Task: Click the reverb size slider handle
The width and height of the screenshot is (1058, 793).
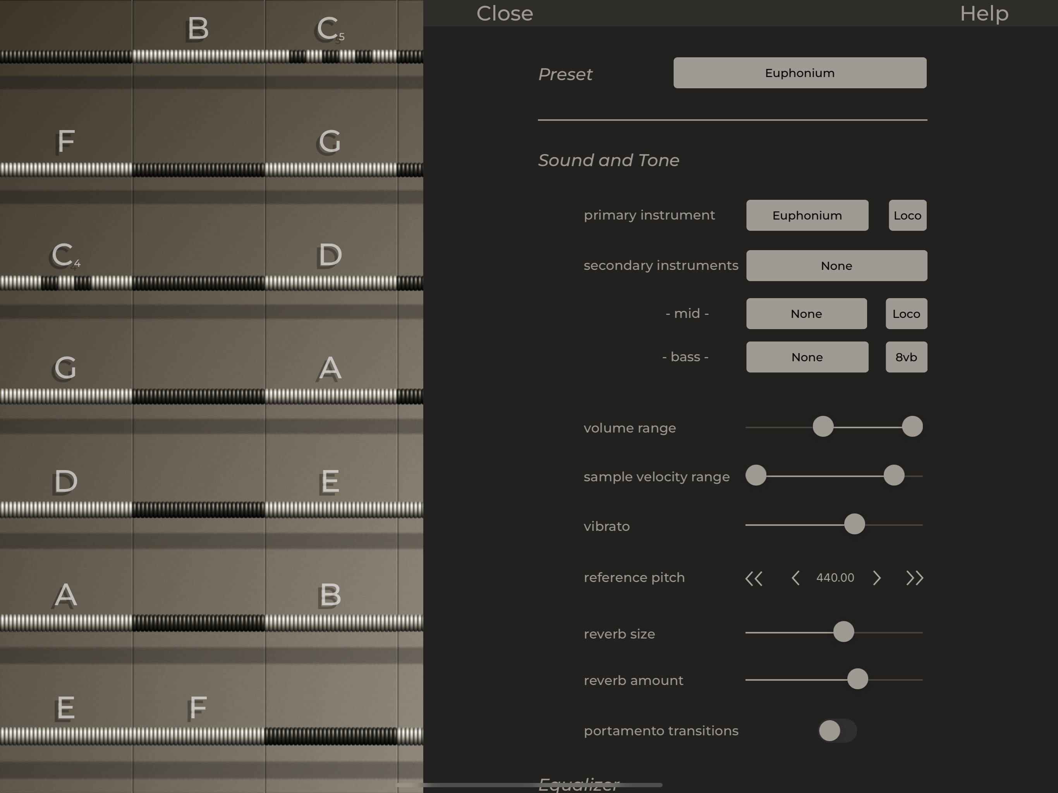Action: [843, 632]
